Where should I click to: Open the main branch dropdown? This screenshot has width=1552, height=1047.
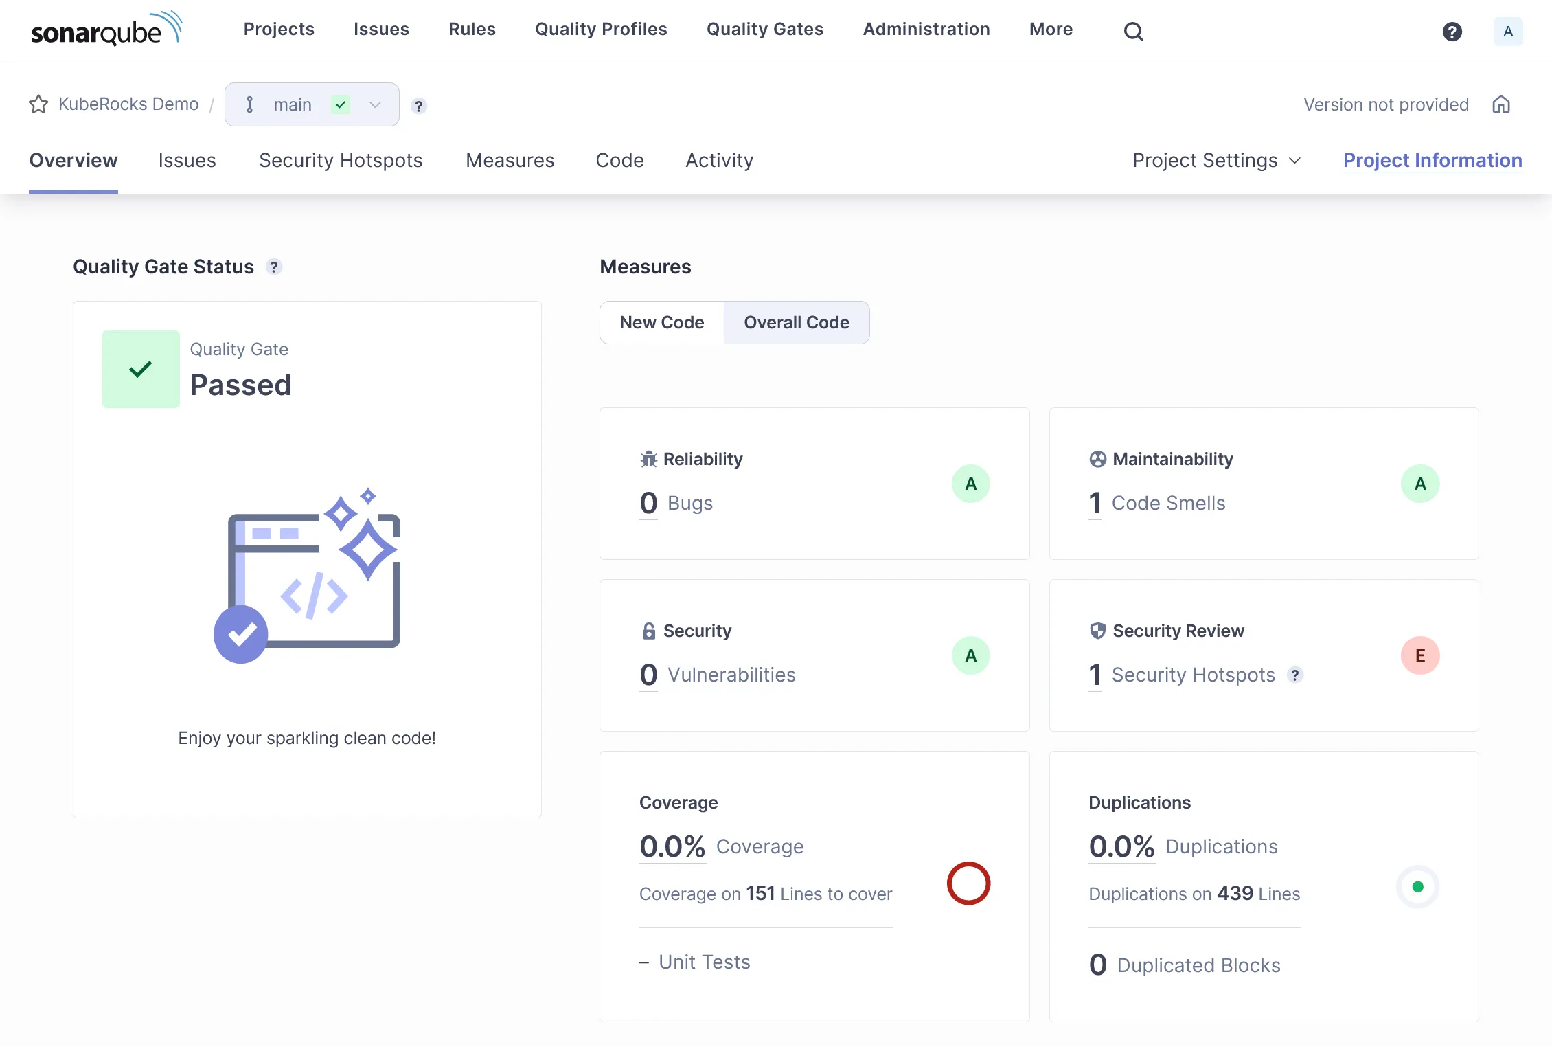click(x=312, y=104)
